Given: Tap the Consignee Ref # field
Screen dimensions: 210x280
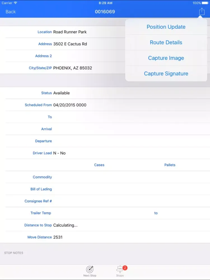Looking at the screenshot, I should pos(112,201).
